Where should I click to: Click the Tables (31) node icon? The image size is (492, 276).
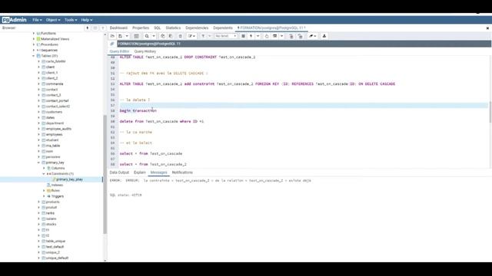click(x=38, y=56)
